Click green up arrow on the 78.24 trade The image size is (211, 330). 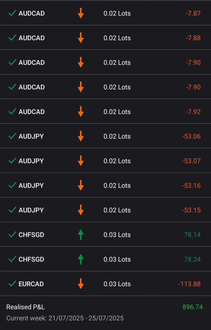(x=81, y=259)
